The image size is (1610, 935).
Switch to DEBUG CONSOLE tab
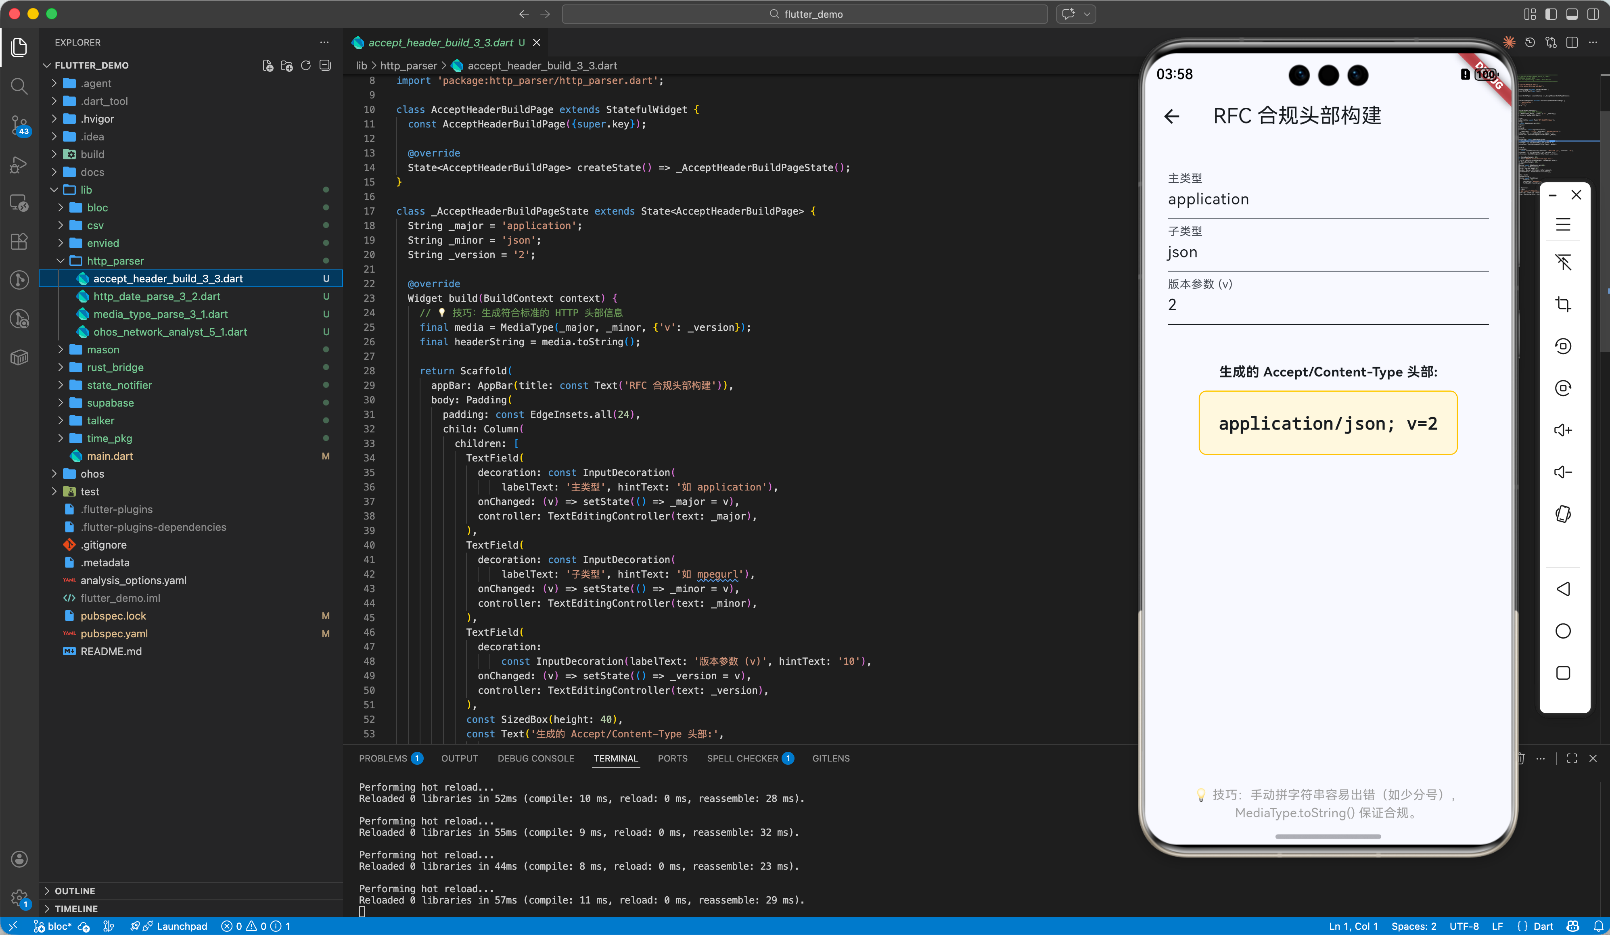click(x=535, y=758)
